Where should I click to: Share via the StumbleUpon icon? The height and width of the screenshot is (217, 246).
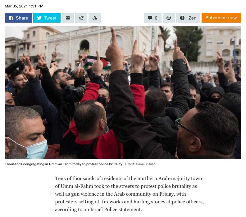pos(95,18)
